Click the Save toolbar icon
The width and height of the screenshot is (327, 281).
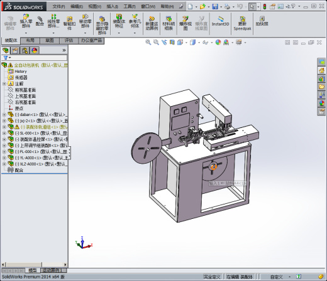pyautogui.click(x=215, y=6)
